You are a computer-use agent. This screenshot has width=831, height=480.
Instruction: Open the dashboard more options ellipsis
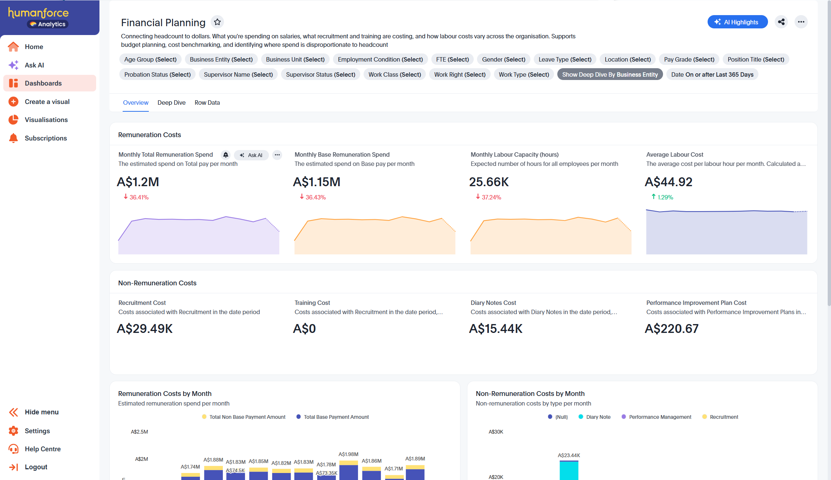pos(801,22)
